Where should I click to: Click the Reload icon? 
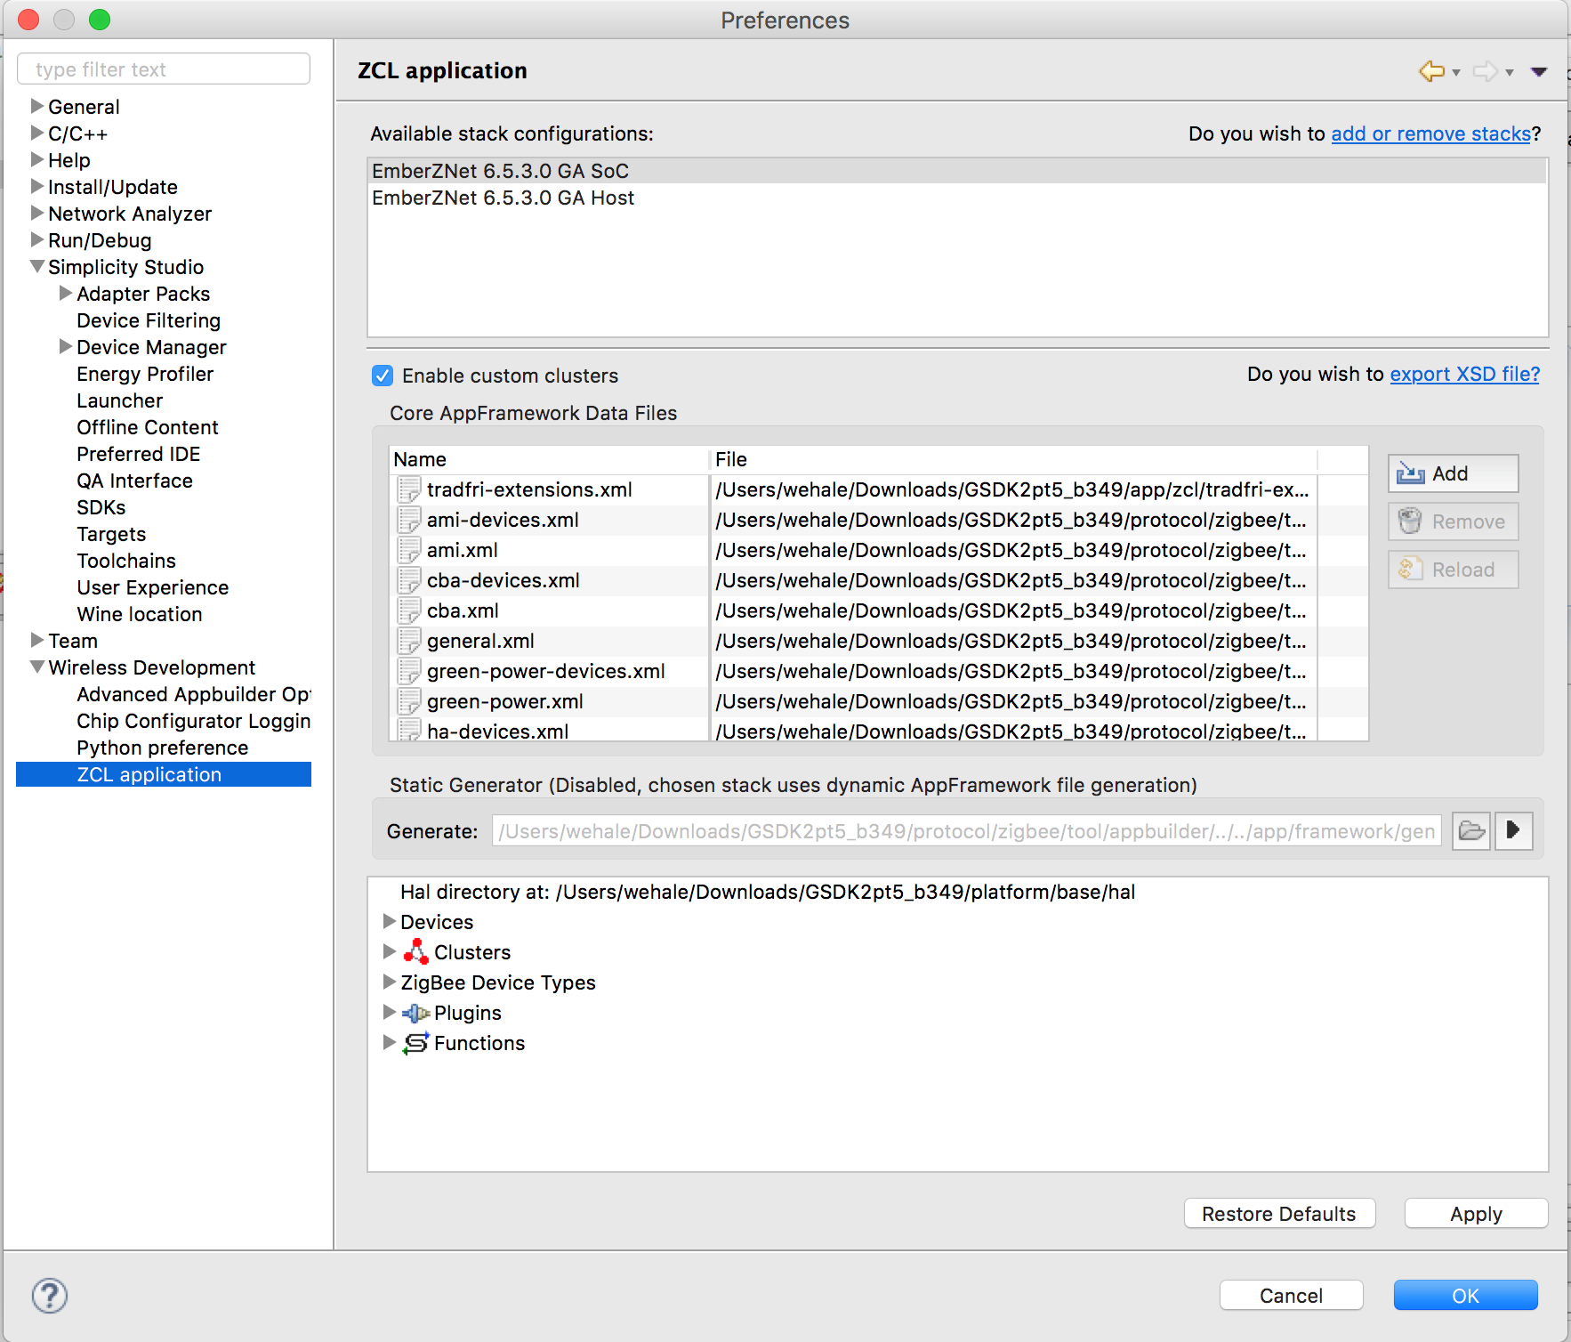click(x=1409, y=569)
